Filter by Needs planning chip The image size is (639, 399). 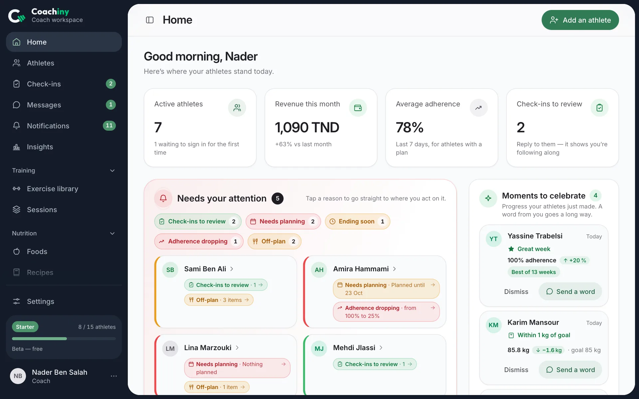[283, 221]
